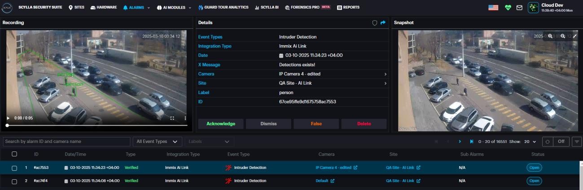Tick the checkbox for alarm #ac74f4

click(14, 181)
